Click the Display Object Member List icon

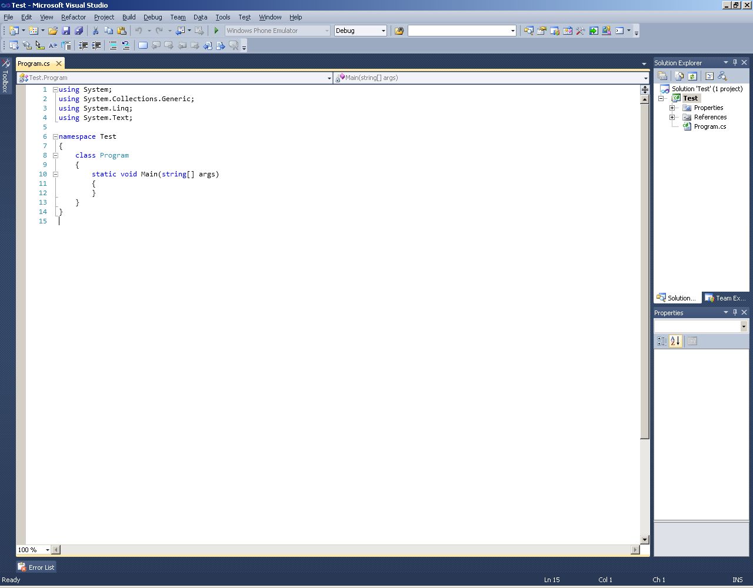14,45
